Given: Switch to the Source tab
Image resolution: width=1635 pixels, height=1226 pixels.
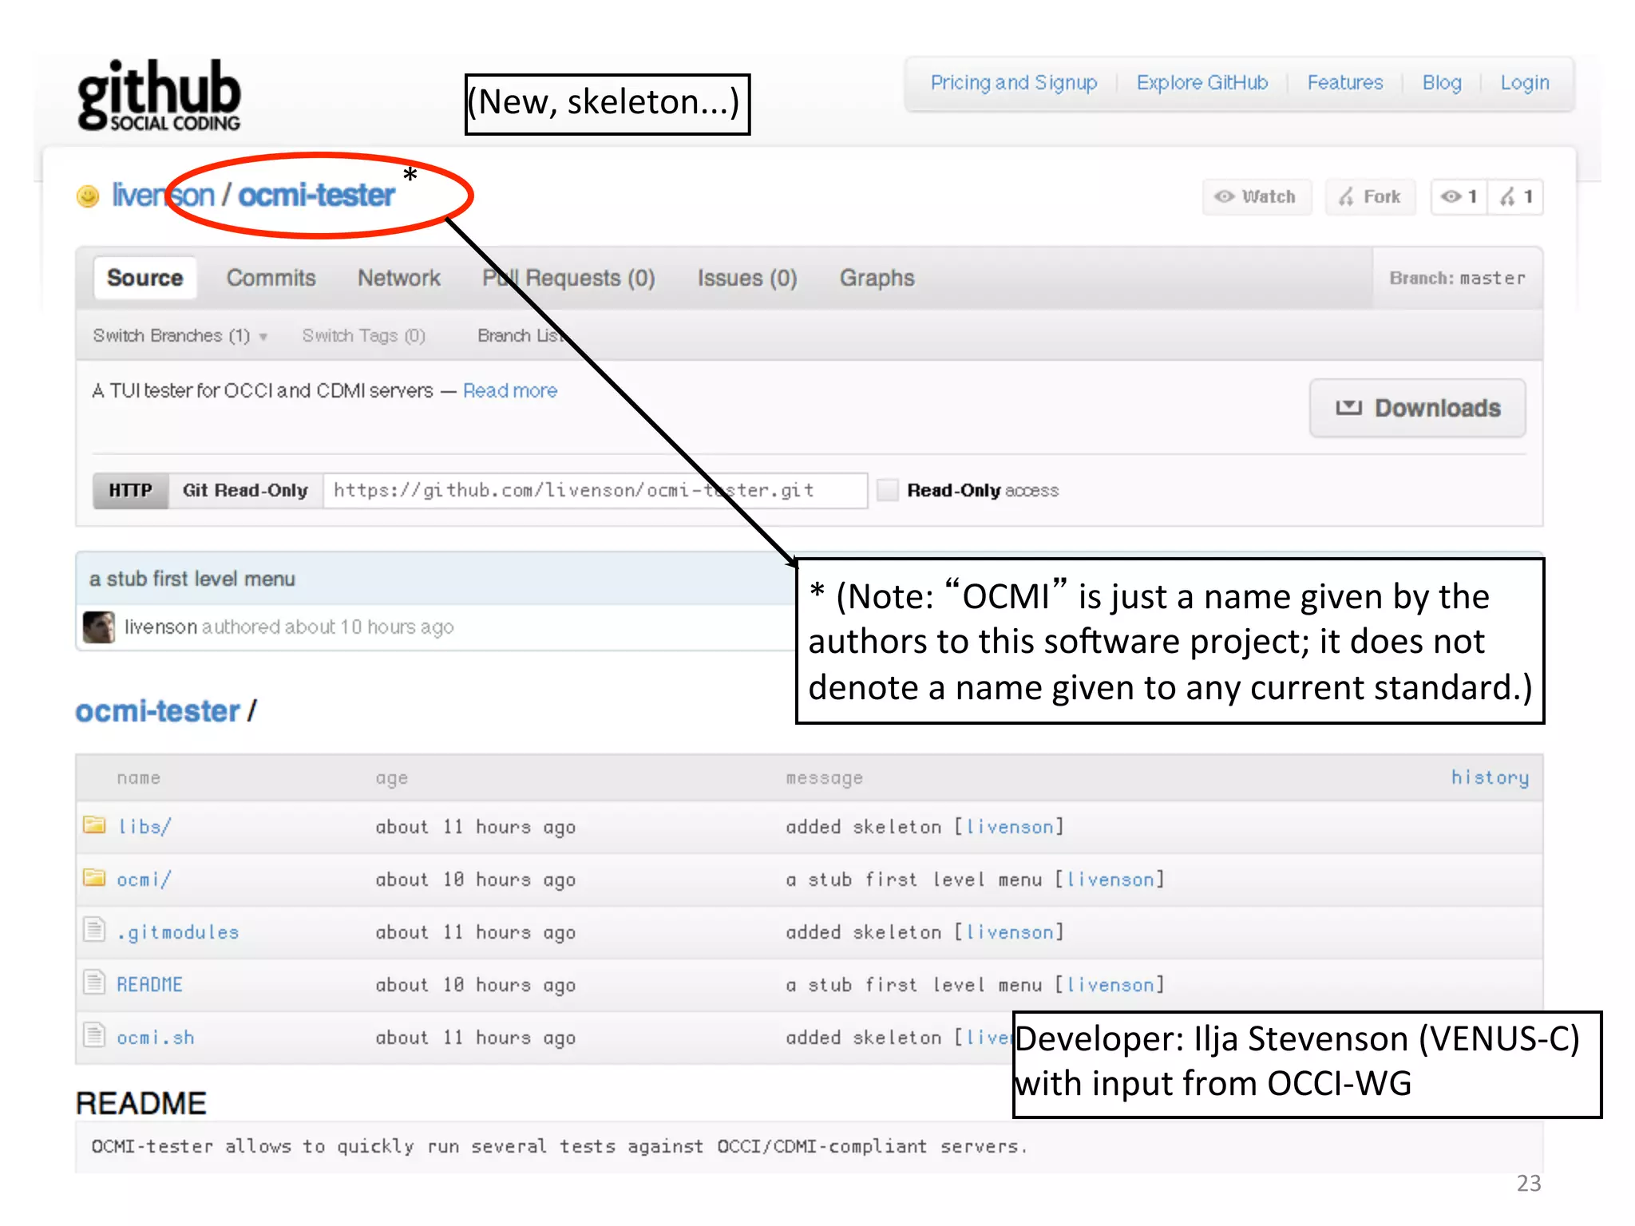Looking at the screenshot, I should tap(145, 278).
